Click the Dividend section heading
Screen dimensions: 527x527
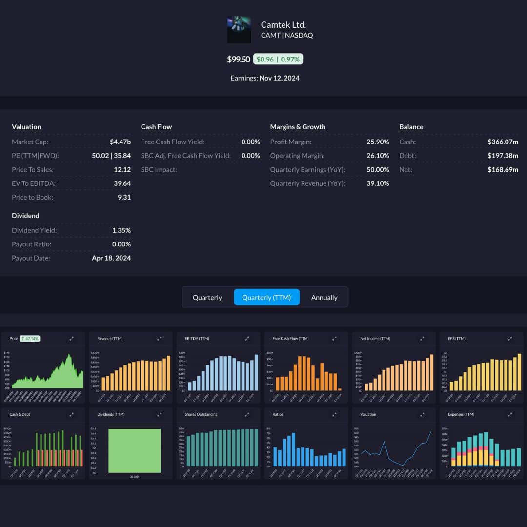click(x=25, y=216)
